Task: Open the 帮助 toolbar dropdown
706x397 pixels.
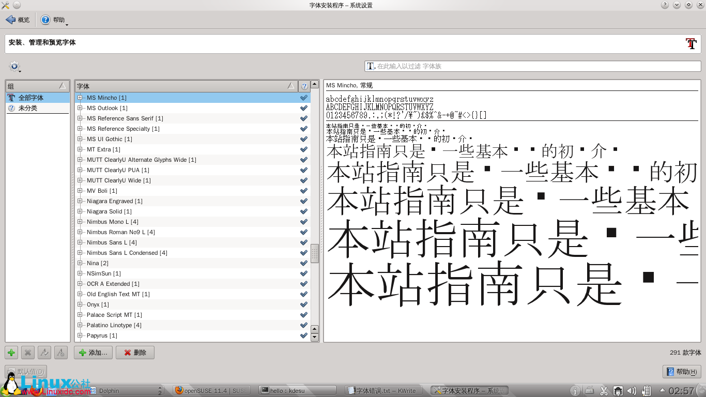Action: (54, 20)
